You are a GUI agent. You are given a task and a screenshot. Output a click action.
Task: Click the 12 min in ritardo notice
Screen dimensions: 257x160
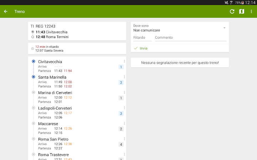pyautogui.click(x=47, y=47)
